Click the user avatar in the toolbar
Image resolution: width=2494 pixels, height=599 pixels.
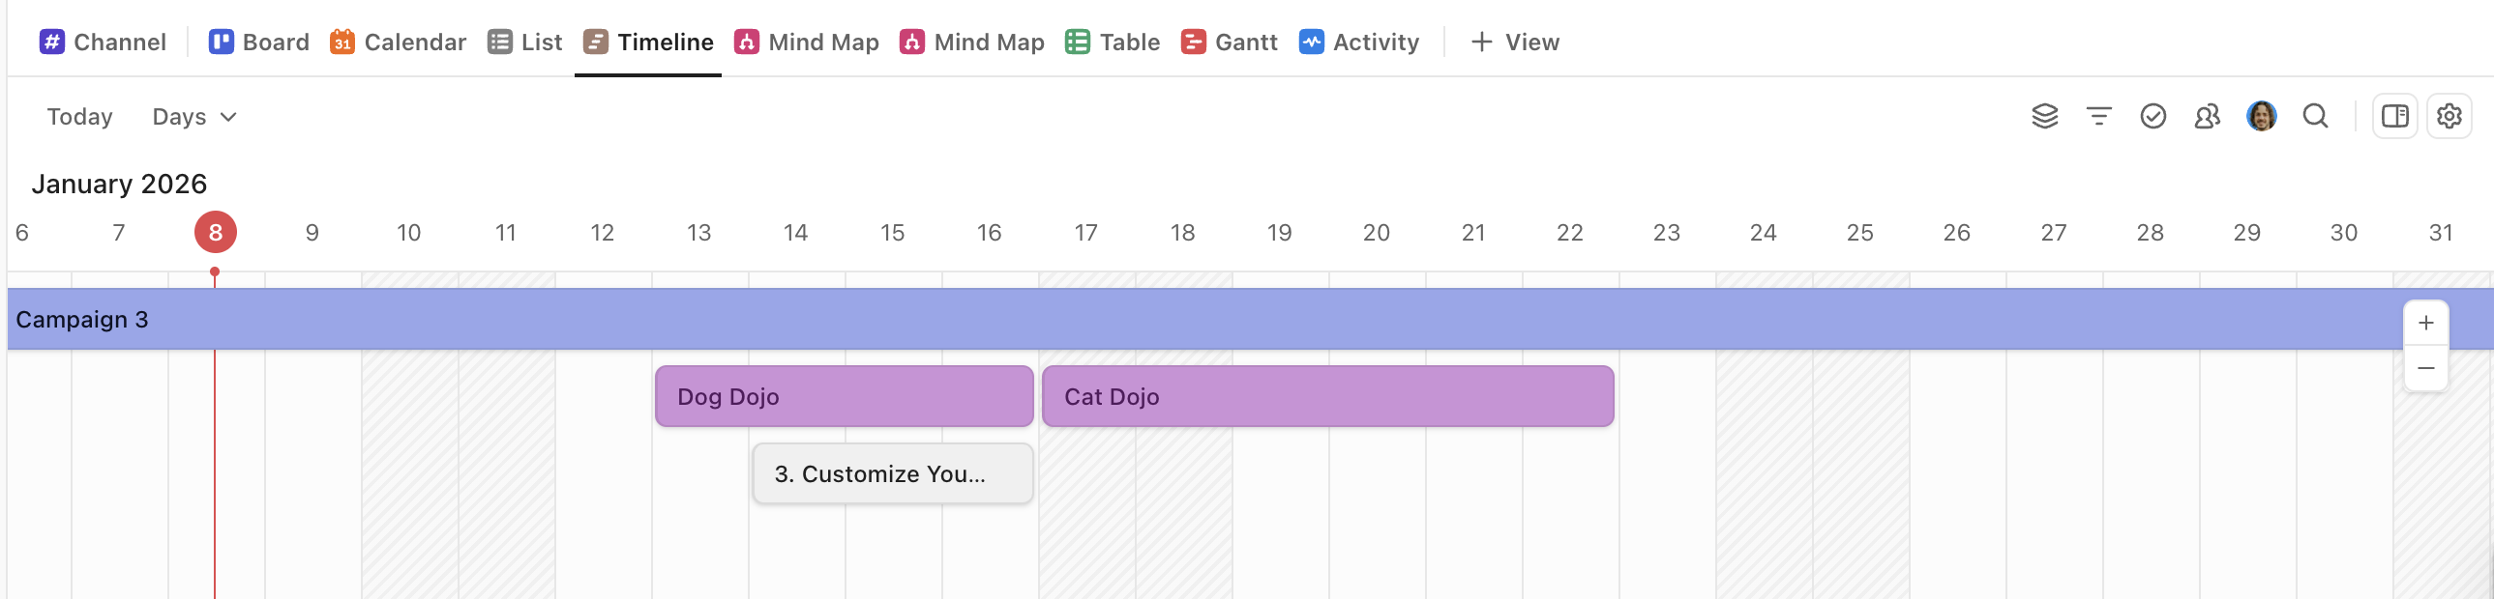(x=2262, y=116)
